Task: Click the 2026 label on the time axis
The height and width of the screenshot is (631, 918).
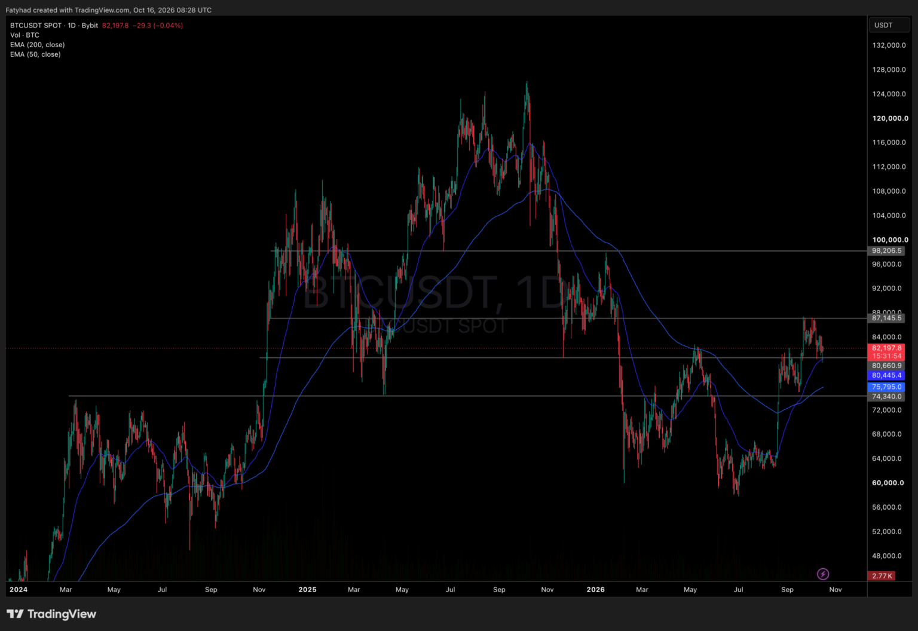Action: coord(595,590)
